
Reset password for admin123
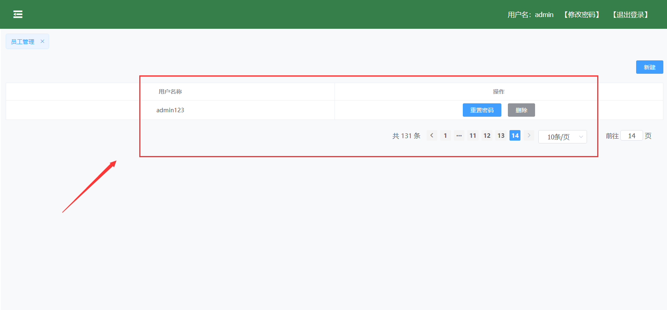point(482,110)
